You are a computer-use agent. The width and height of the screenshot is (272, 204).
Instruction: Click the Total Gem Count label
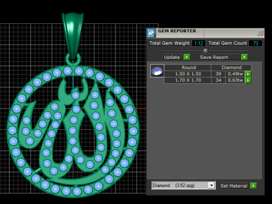tap(228, 43)
